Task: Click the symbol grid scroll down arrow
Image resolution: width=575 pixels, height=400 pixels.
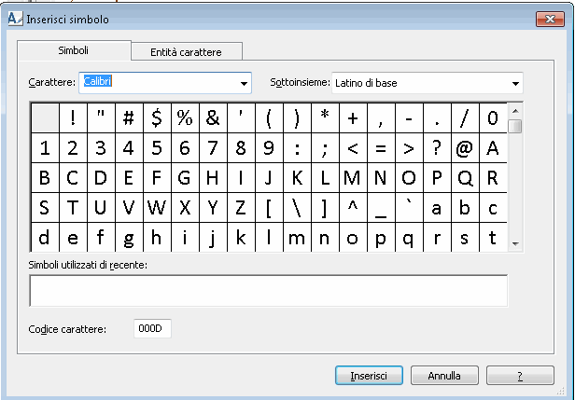Action: point(515,243)
